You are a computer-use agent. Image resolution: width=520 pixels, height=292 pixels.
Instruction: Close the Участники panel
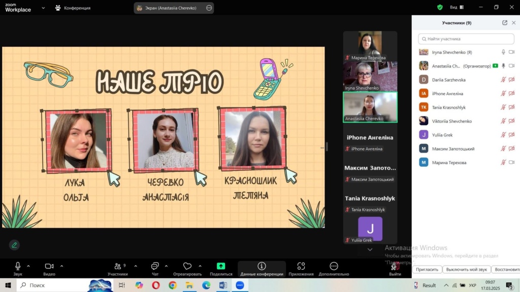tap(514, 22)
